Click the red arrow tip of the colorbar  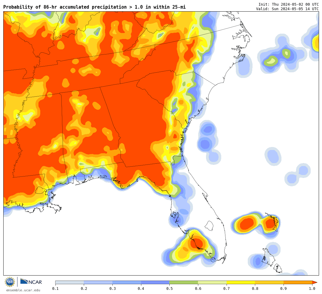pyautogui.click(x=315, y=282)
